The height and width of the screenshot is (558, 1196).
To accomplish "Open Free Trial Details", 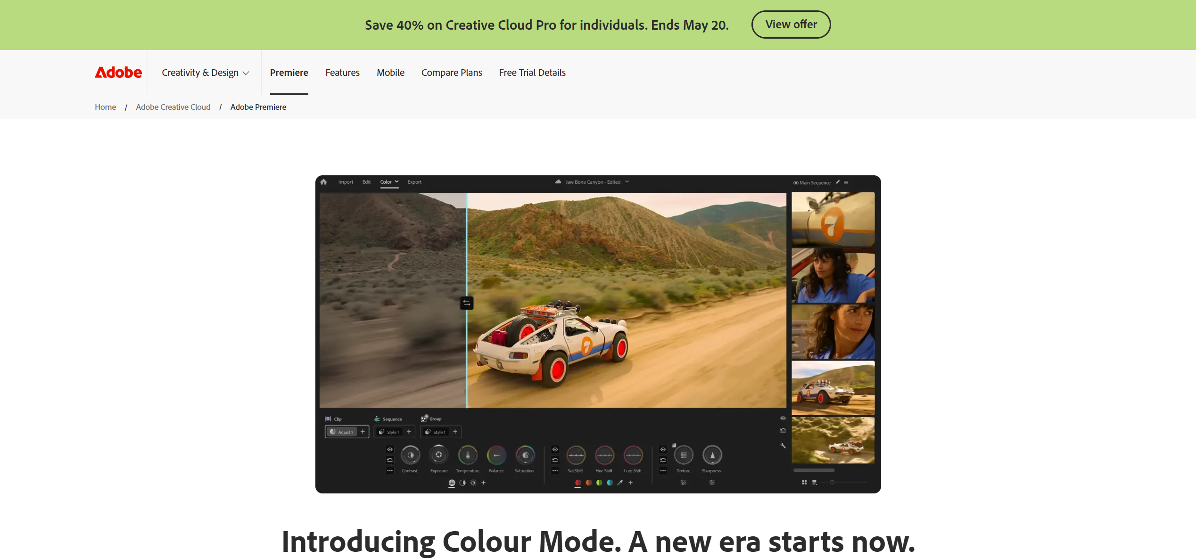I will click(x=532, y=73).
